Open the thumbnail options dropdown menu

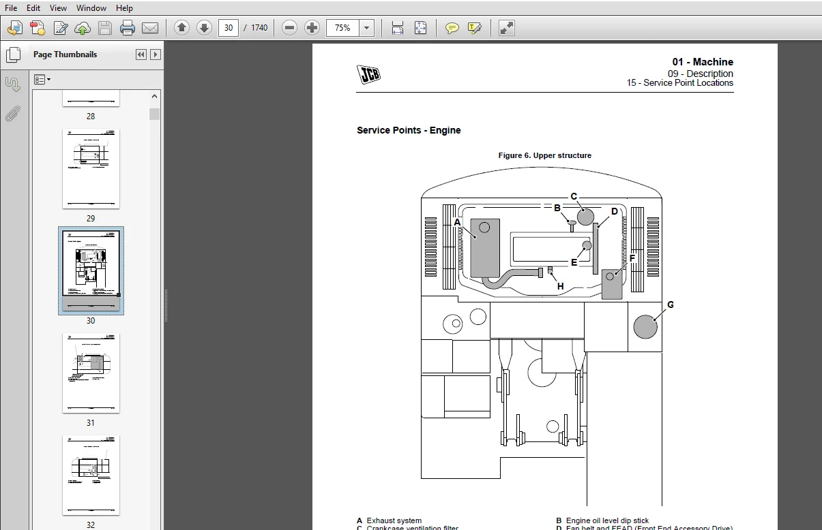(x=42, y=80)
